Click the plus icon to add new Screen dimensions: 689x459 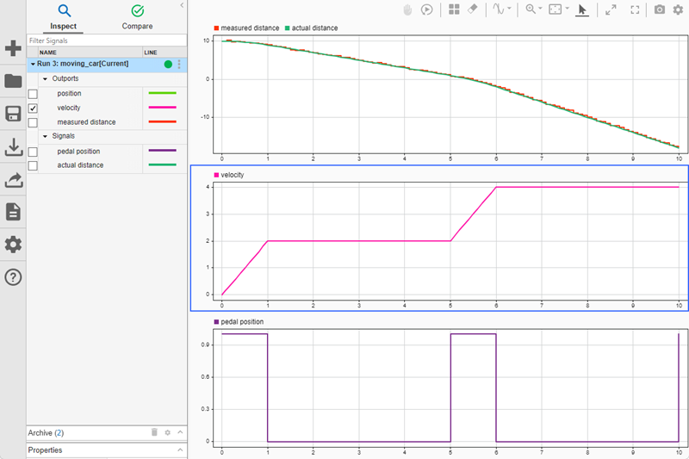[13, 48]
